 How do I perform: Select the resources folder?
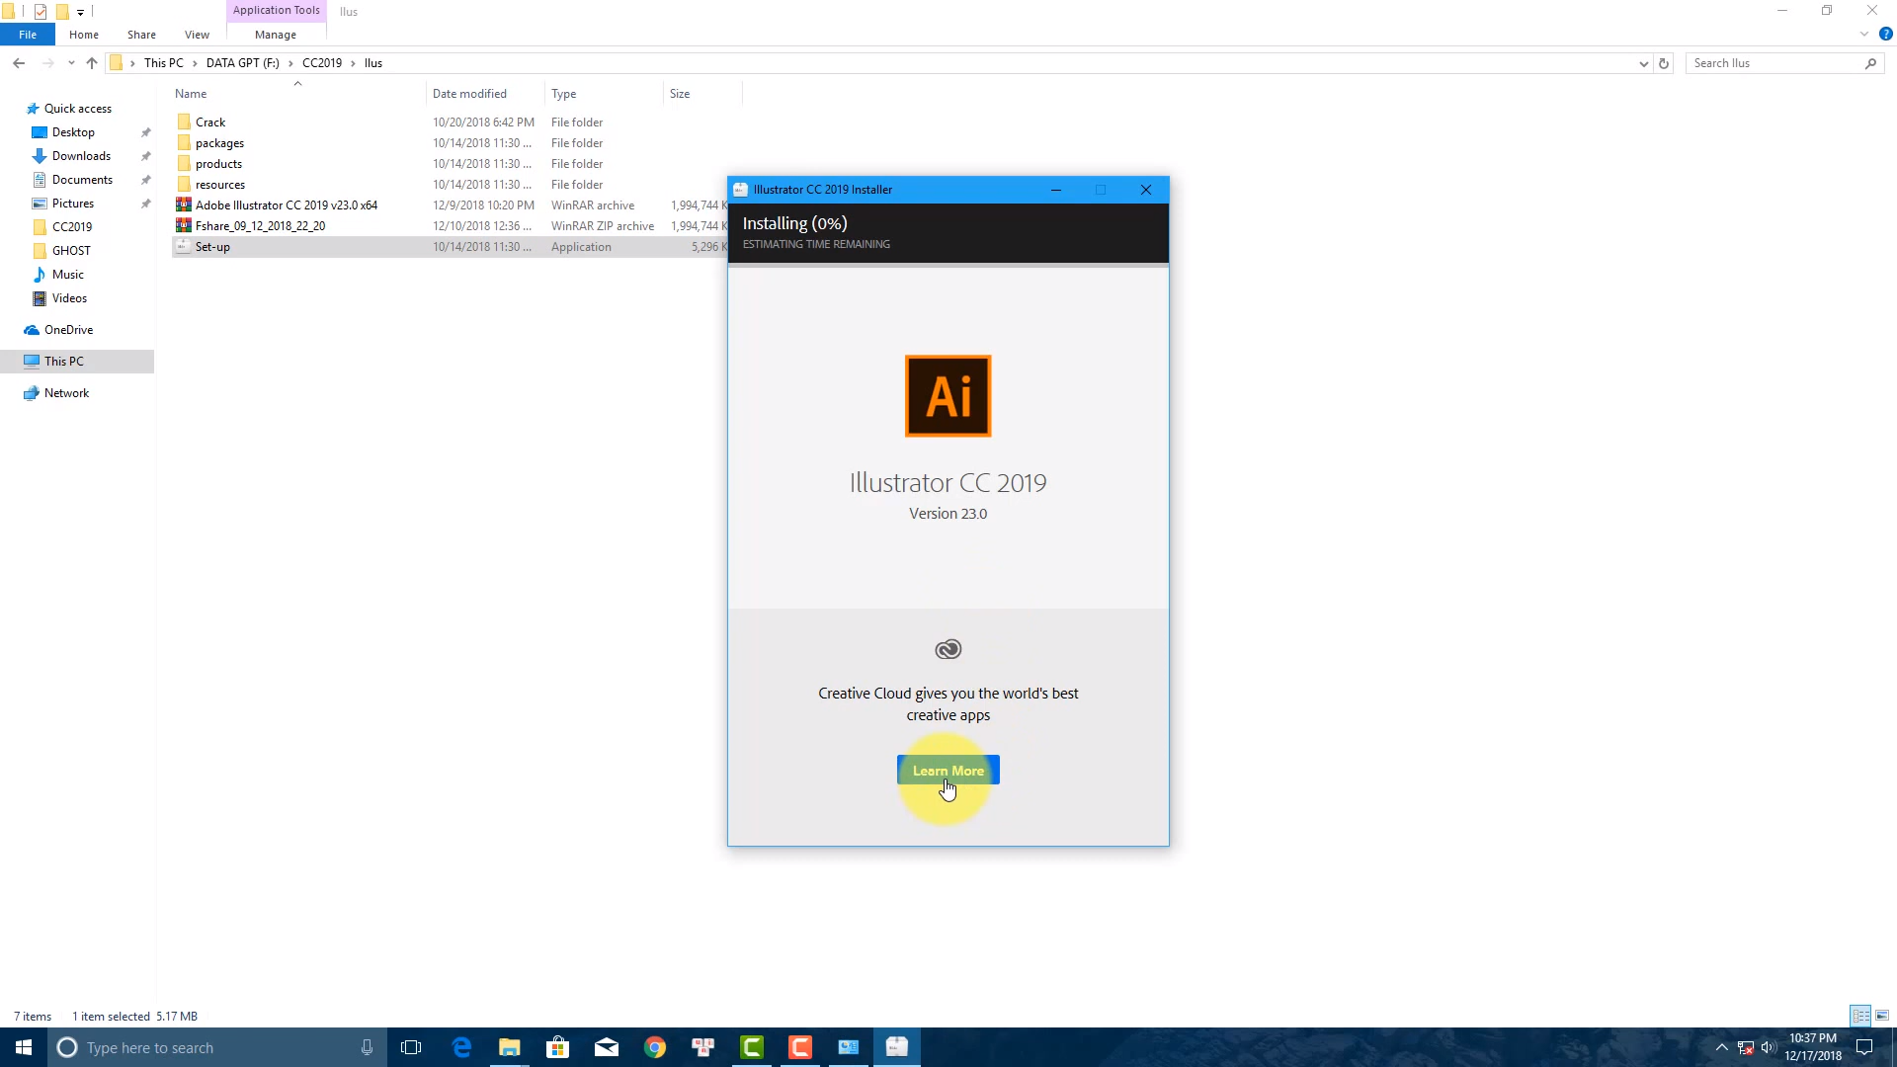219,185
